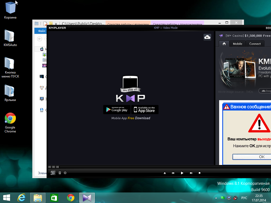Click the red warning triangle in ad

259,123
